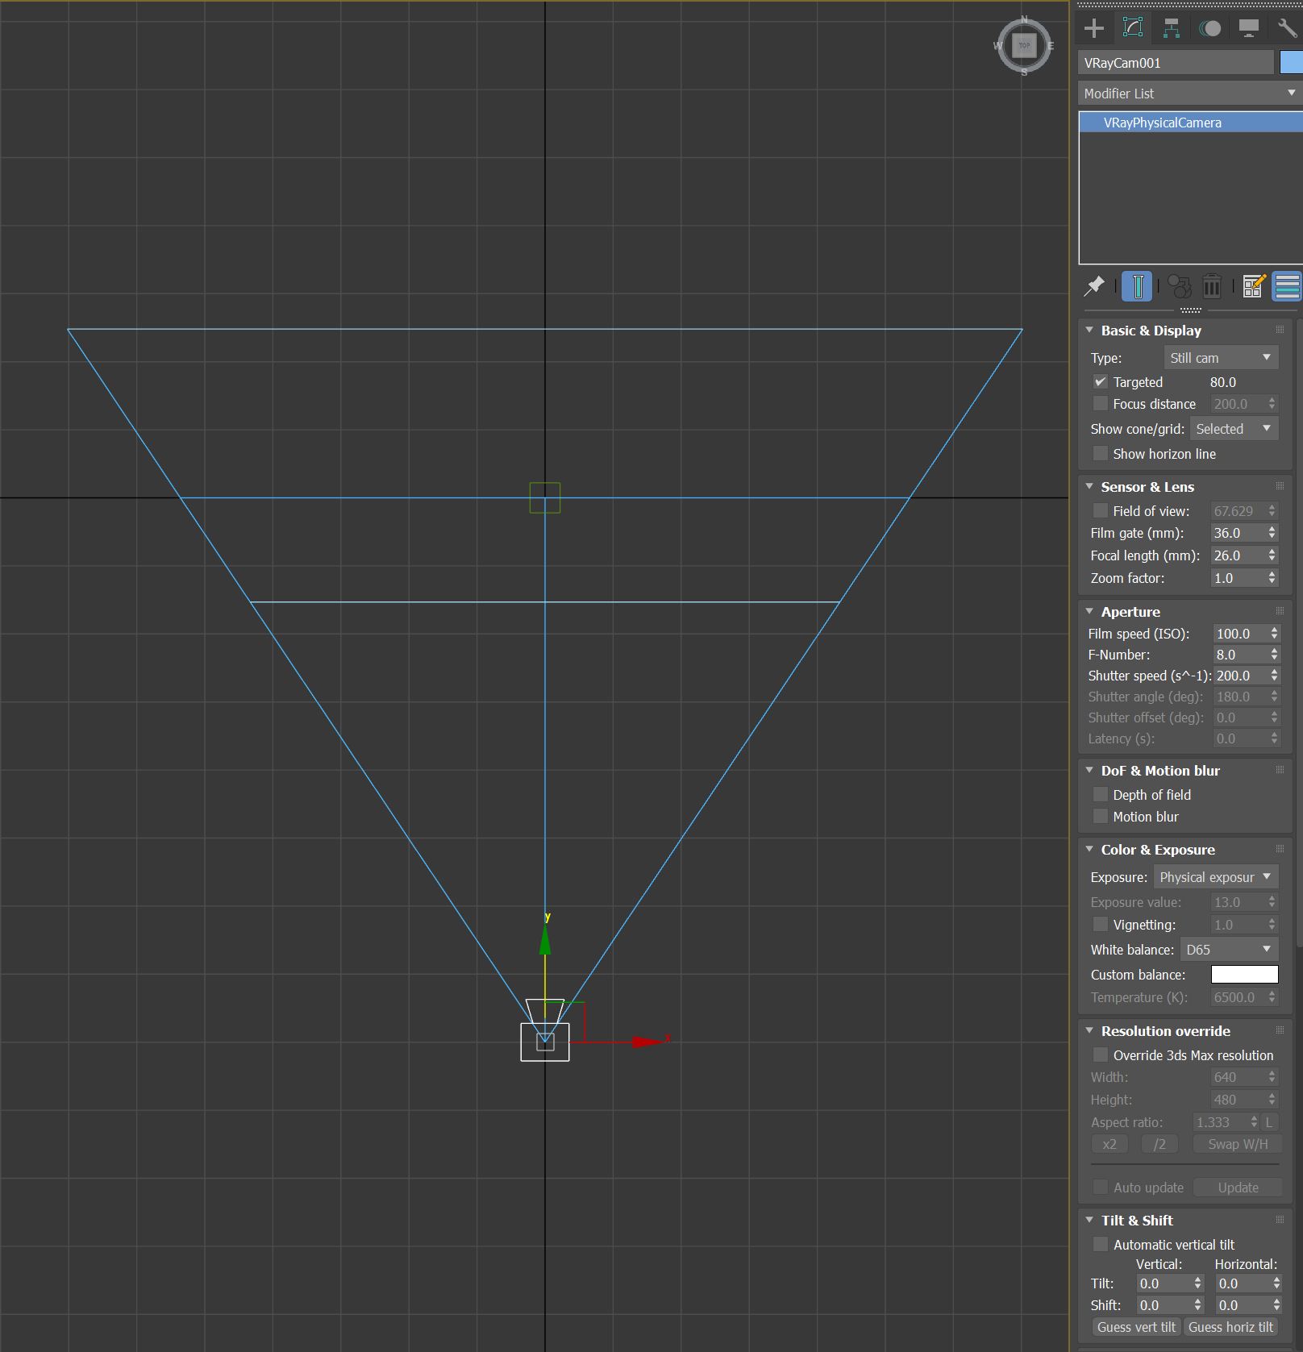Collapse the Aperture rollout
Screen dimensions: 1303x1352
[1089, 612]
